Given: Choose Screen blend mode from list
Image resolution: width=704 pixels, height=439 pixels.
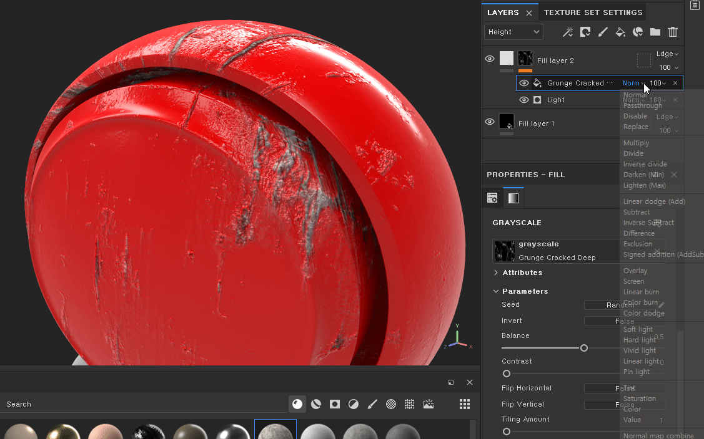Looking at the screenshot, I should click(x=633, y=281).
